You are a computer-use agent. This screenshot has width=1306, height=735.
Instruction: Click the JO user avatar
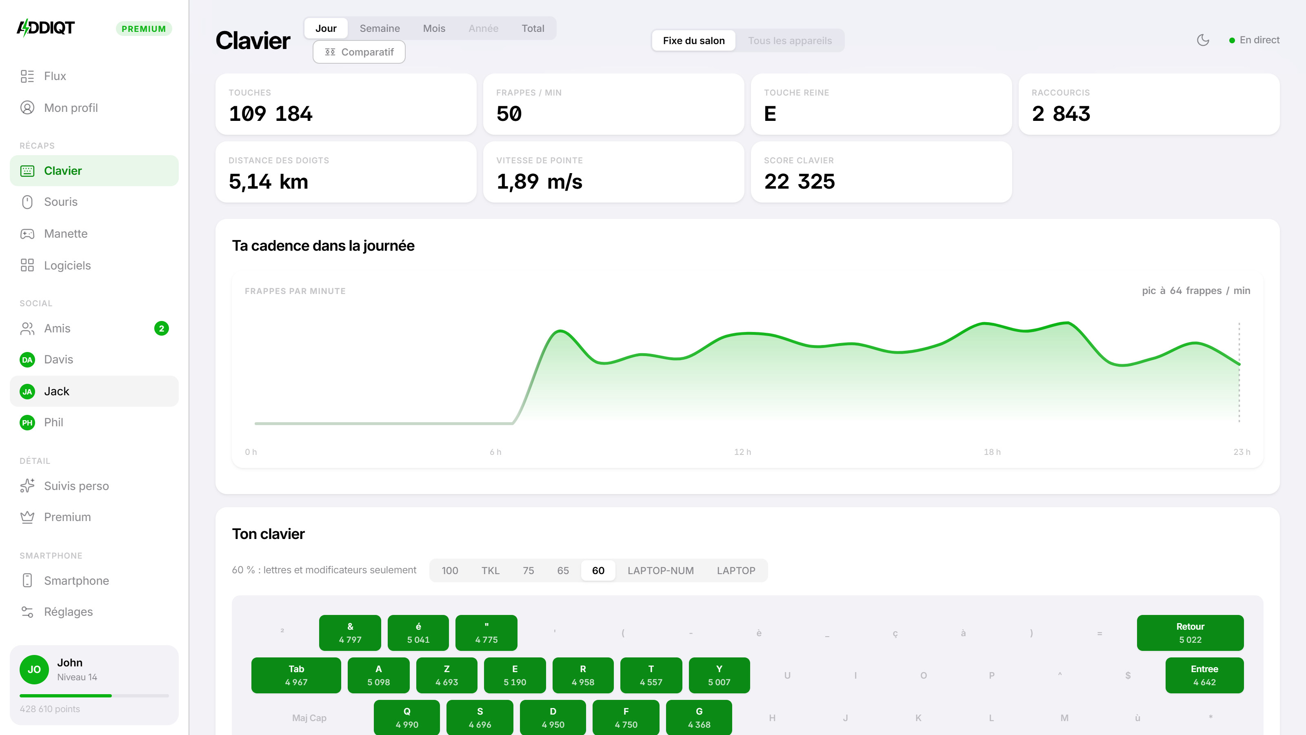tap(34, 670)
